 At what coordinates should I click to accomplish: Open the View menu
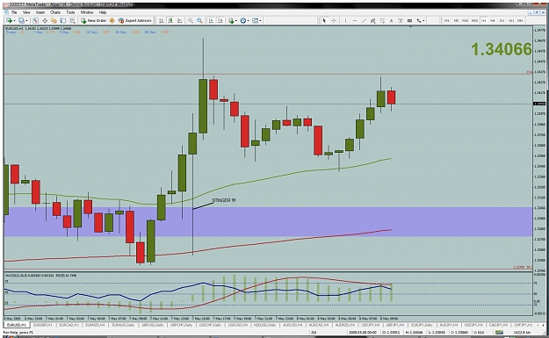(x=26, y=12)
